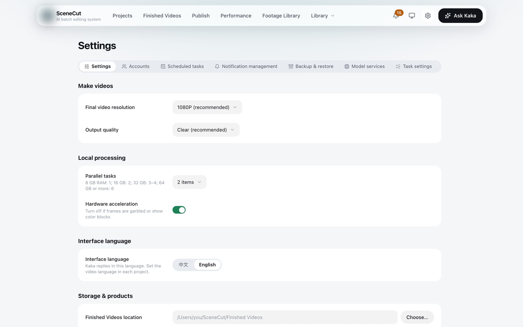Go to Projects in top navigation
523x327 pixels.
click(122, 16)
